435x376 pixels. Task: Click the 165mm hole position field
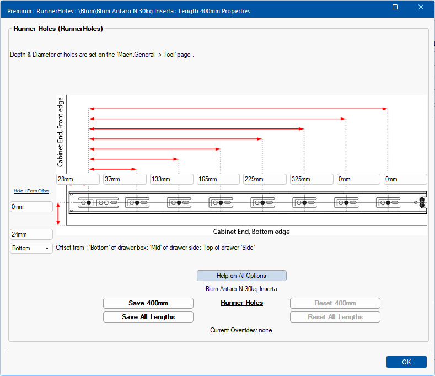tap(218, 179)
